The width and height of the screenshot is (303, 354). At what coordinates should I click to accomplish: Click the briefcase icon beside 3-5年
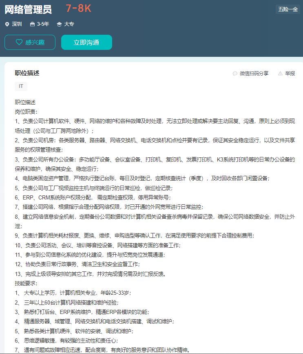33,24
